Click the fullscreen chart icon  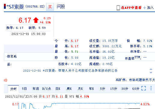click(144, 88)
